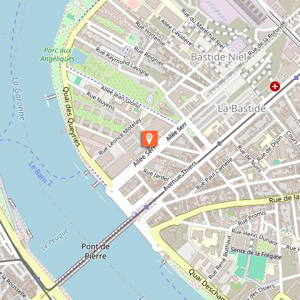Click the Avenue Thiers street label
The image size is (300, 300).
[180, 176]
